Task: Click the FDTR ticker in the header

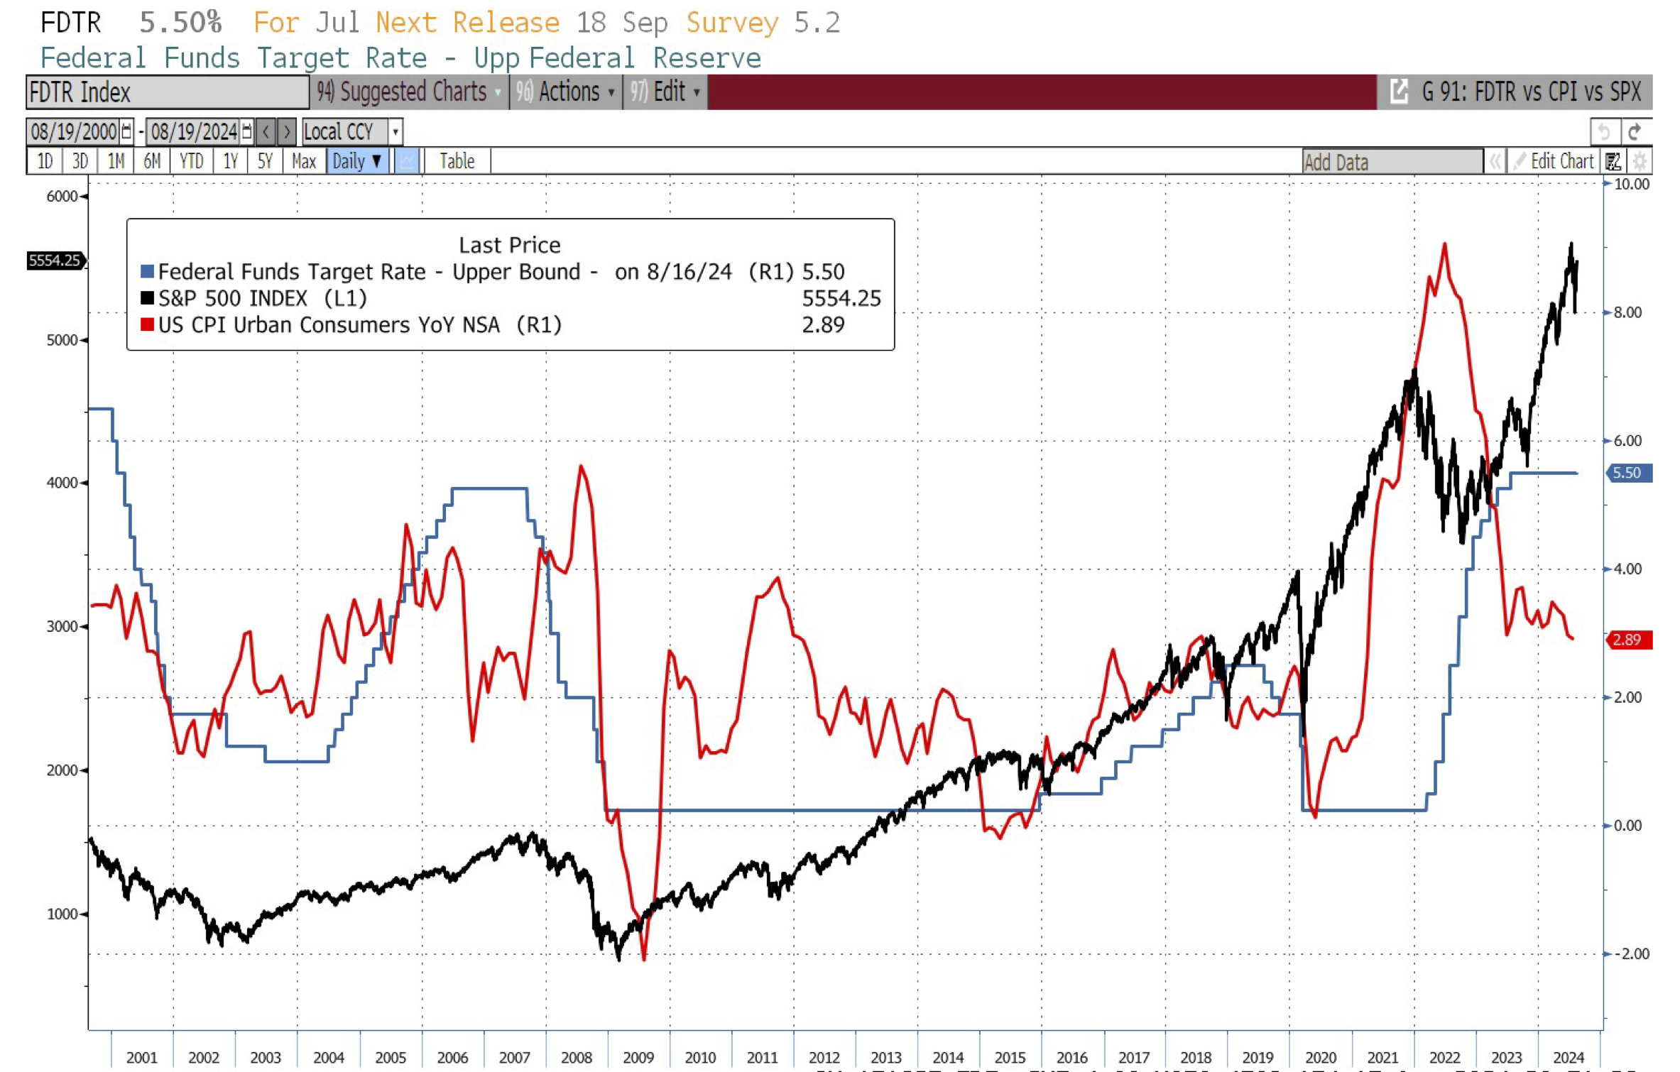Action: pos(71,23)
